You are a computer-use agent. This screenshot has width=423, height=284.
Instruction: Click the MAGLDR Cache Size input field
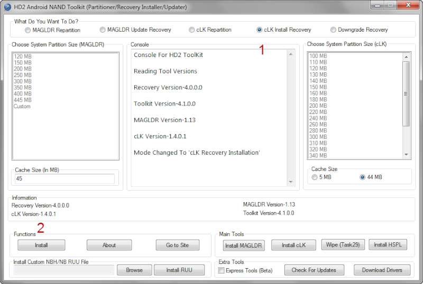(x=65, y=178)
